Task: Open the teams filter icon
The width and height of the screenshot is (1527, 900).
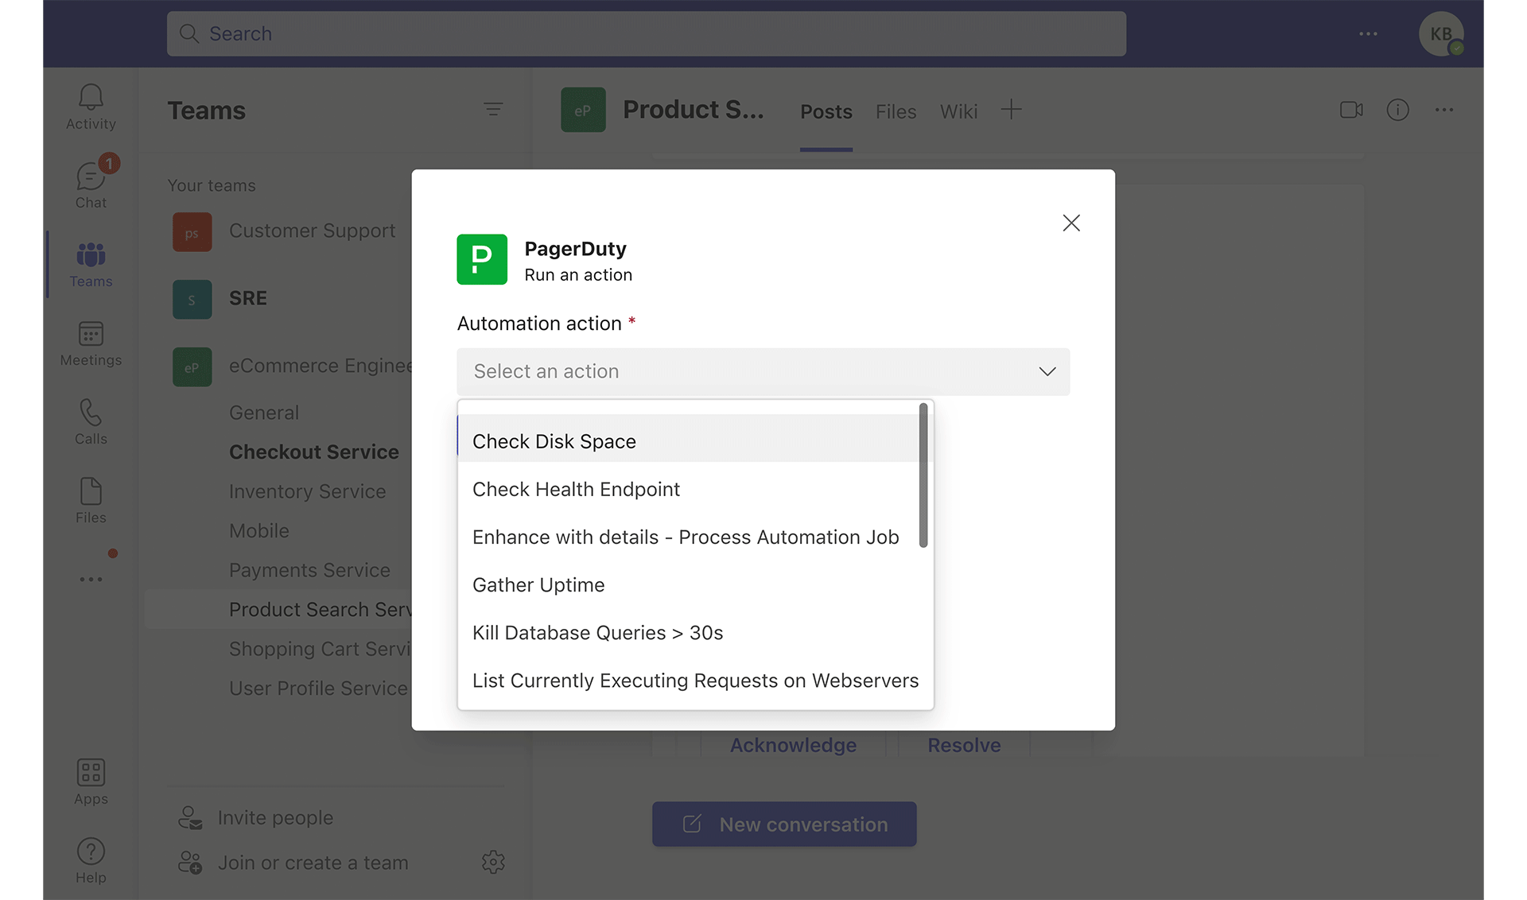Action: tap(493, 110)
